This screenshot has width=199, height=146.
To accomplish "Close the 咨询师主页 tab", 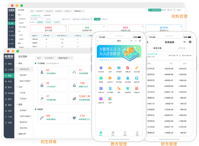I will (72, 58).
